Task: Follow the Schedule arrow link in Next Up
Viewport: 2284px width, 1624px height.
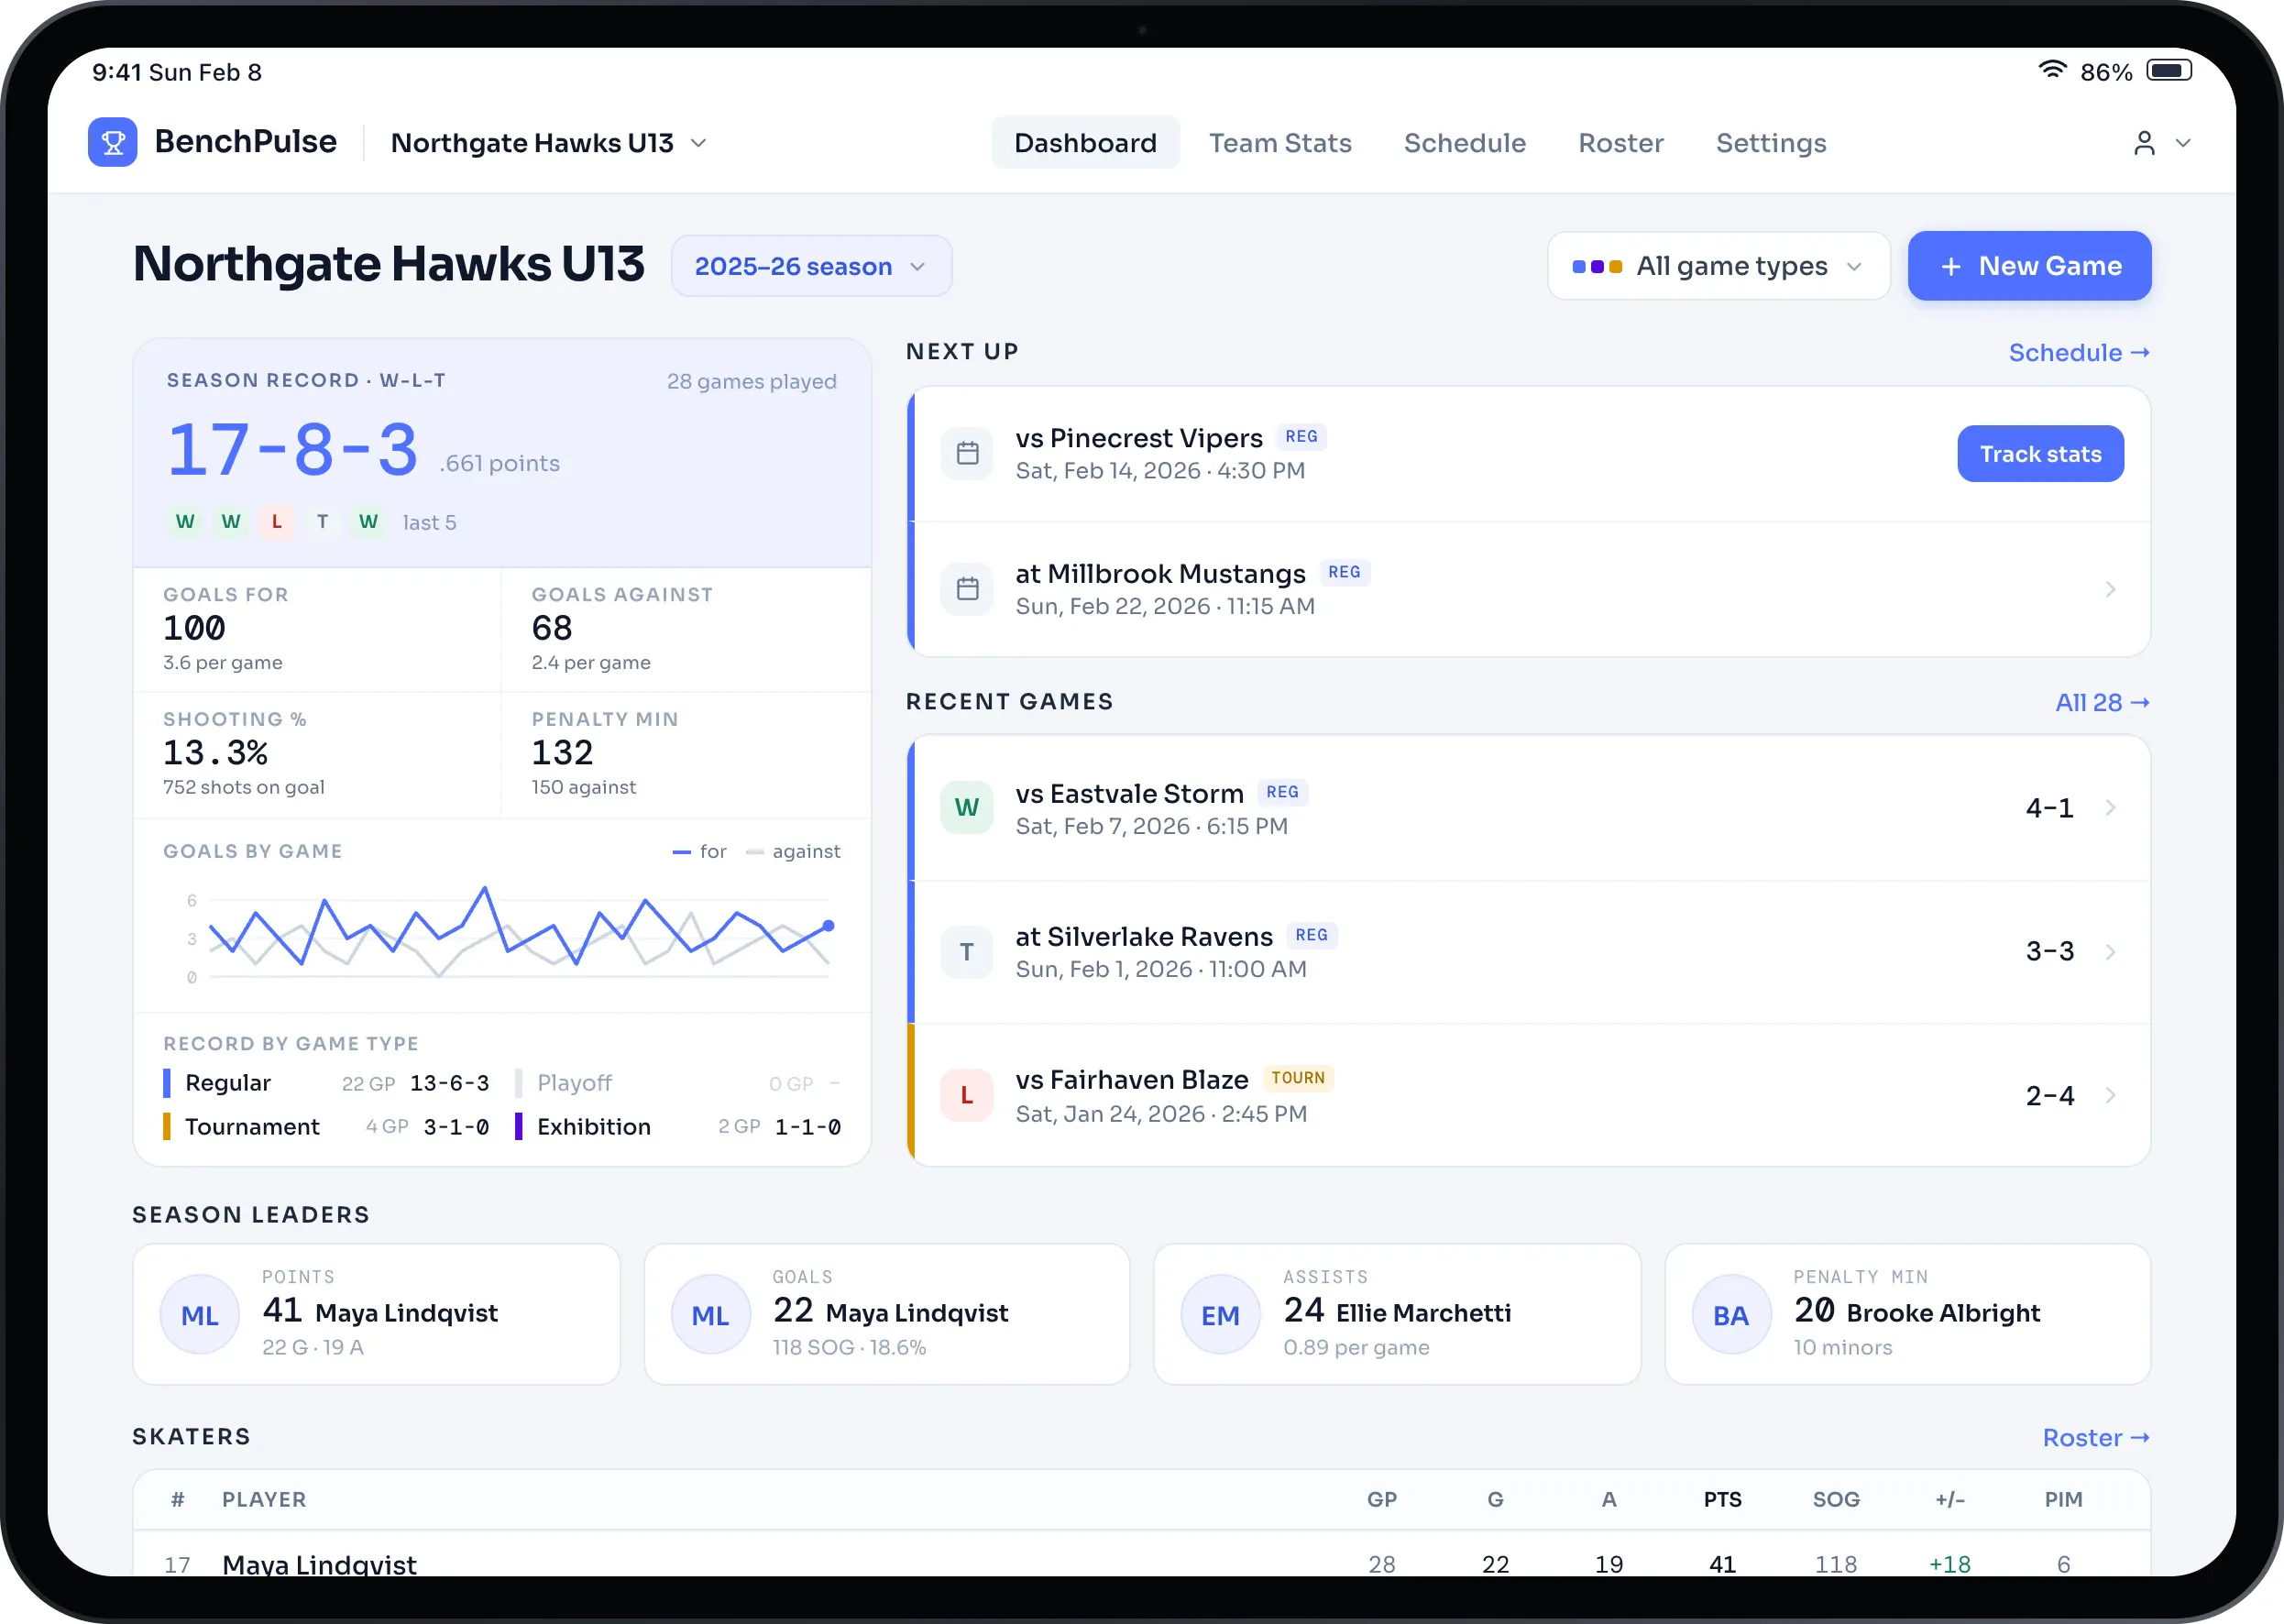Action: pyautogui.click(x=2079, y=353)
